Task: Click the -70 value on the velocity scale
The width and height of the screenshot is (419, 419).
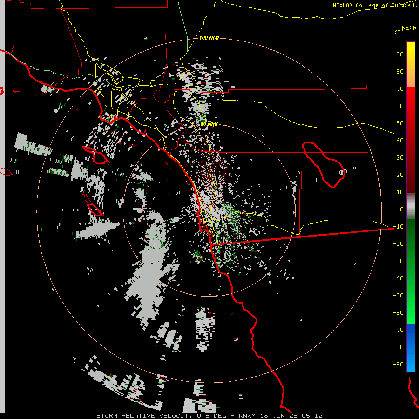Action: [398, 330]
